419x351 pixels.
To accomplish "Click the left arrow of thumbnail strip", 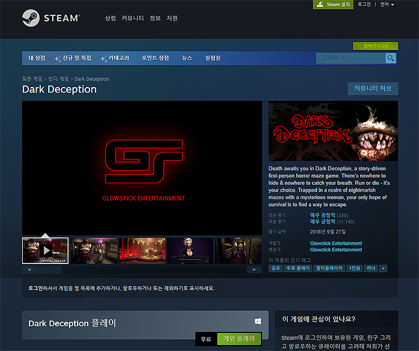I will click(x=29, y=270).
